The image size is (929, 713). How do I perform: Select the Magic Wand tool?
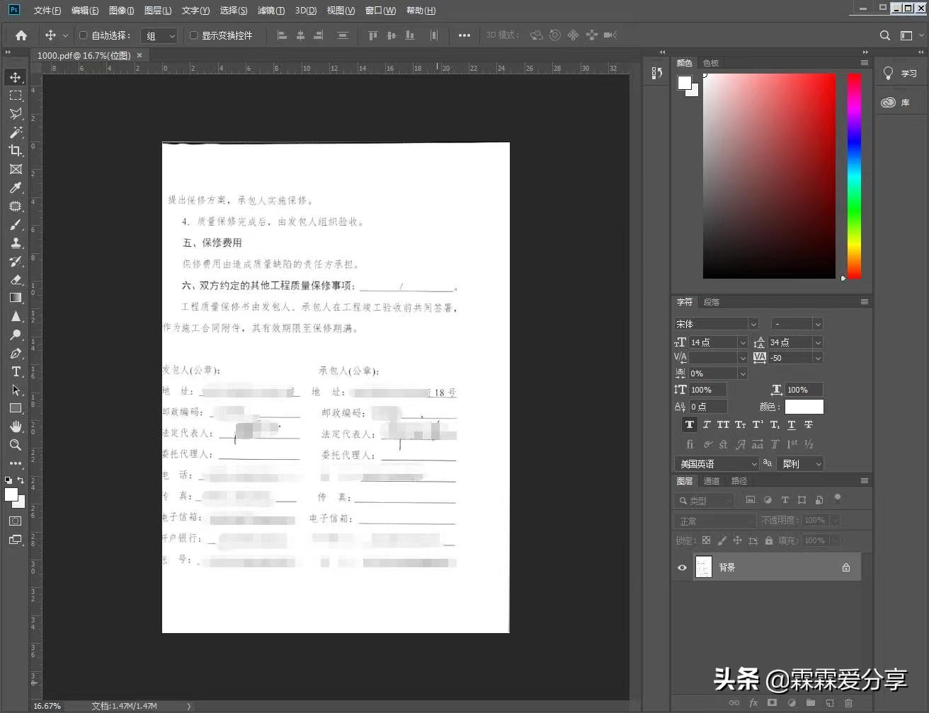pyautogui.click(x=16, y=132)
